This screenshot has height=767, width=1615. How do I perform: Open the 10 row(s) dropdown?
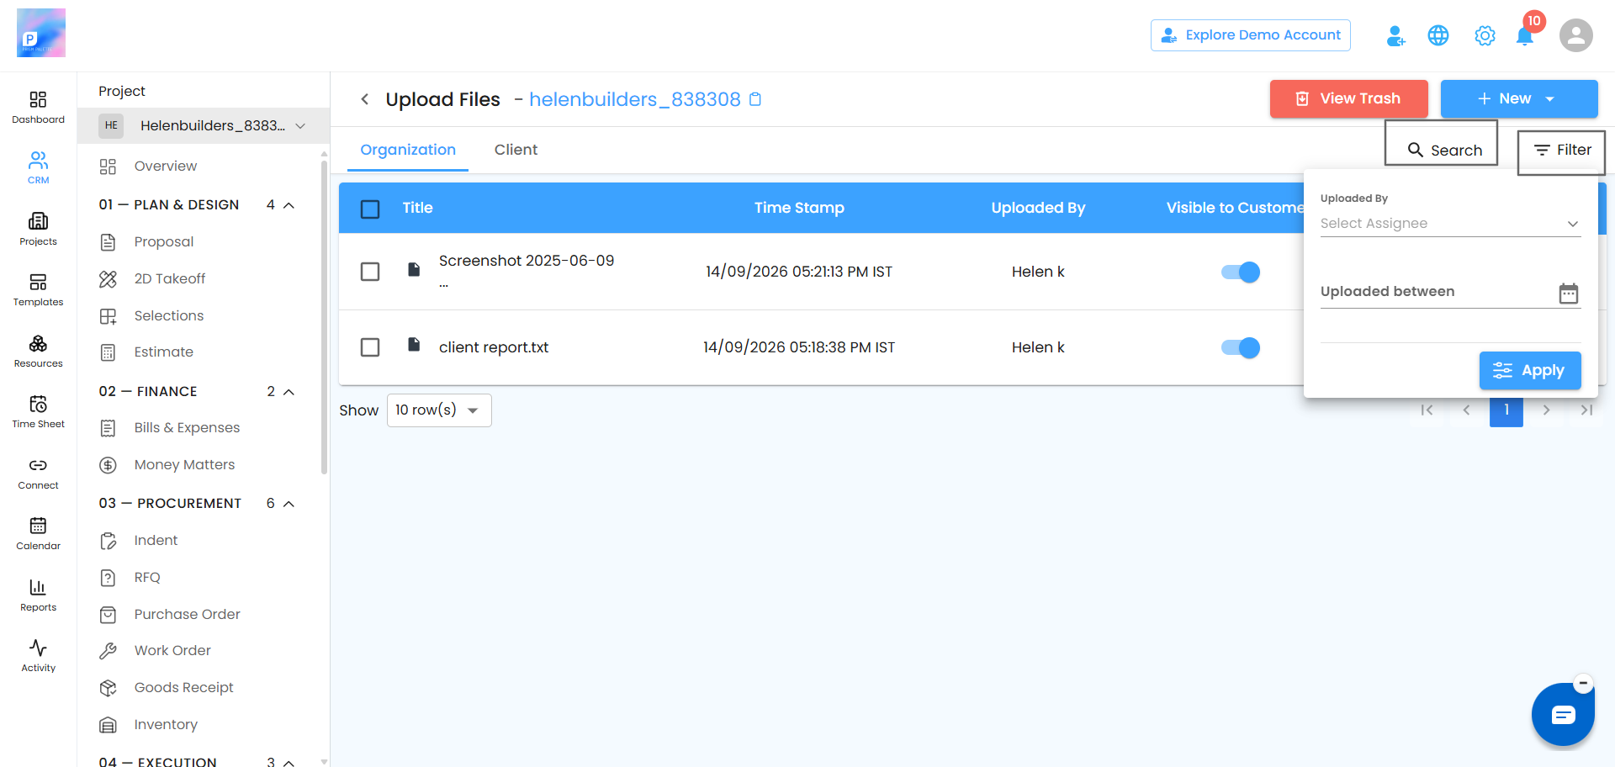tap(439, 410)
